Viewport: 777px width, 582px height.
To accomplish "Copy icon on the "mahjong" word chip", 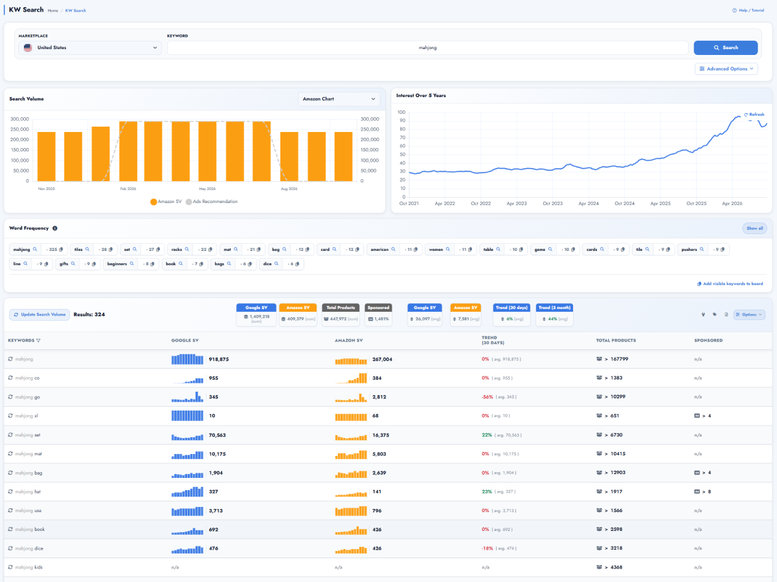I will tap(62, 249).
